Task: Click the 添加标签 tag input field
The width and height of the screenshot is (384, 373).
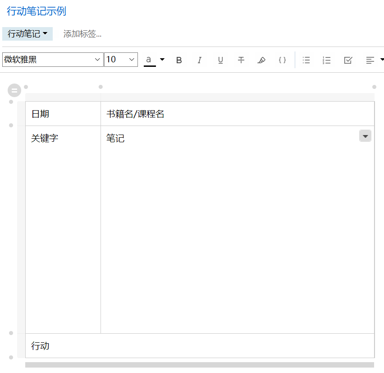Action: (x=82, y=34)
